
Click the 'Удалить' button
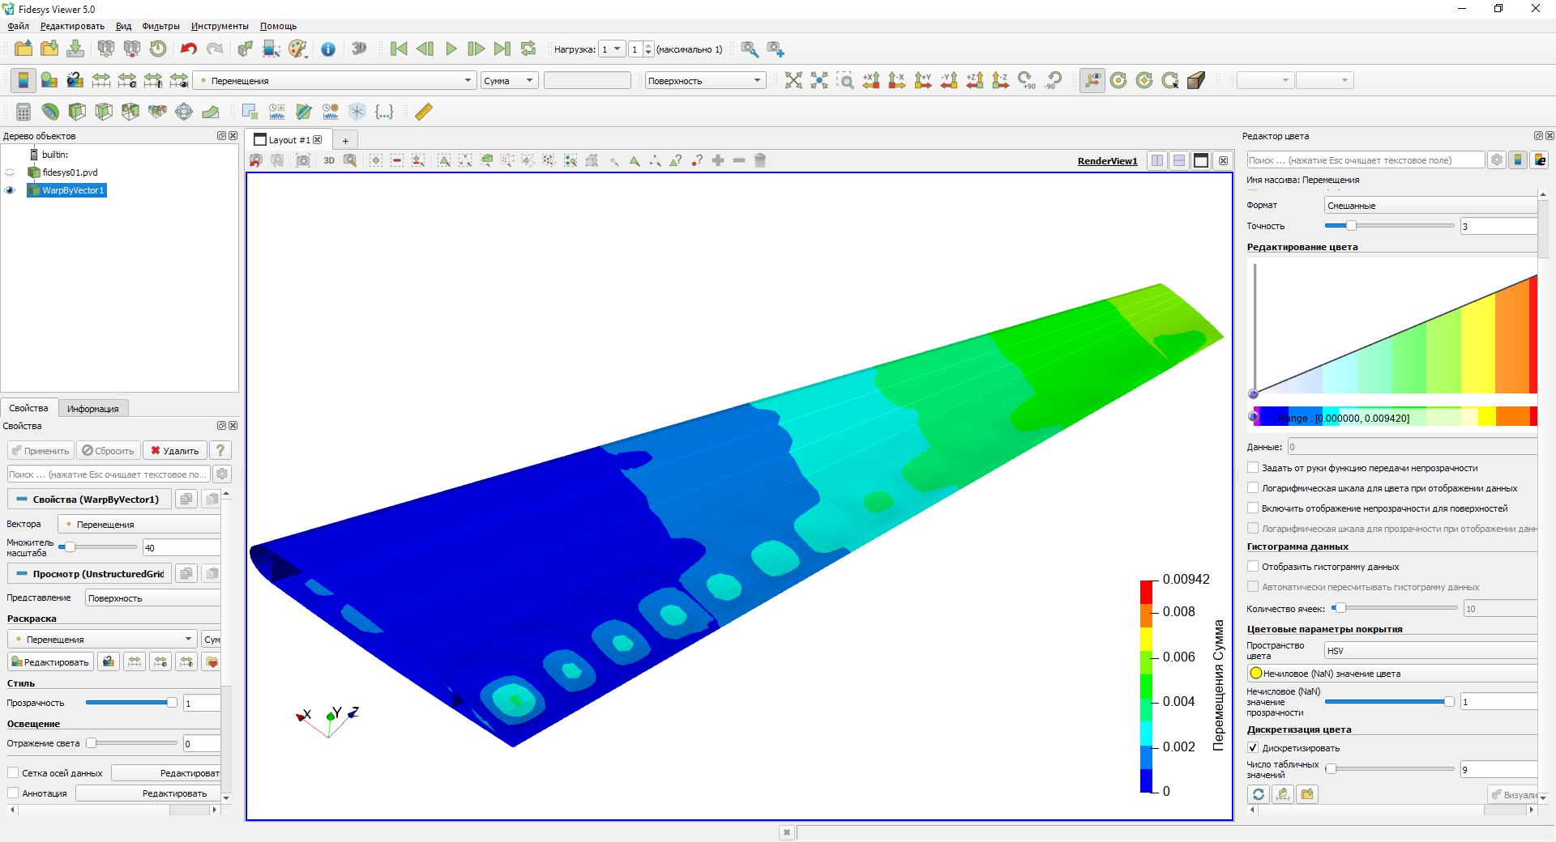click(x=175, y=451)
